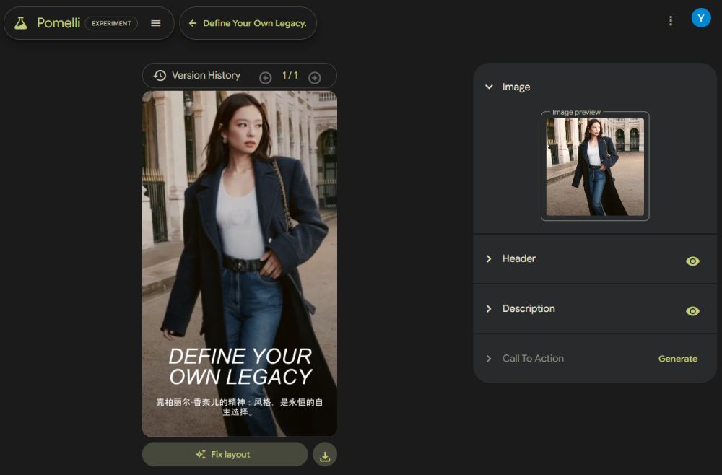Screen dimensions: 722x475
Task: Open the user account avatar Y
Action: [700, 18]
